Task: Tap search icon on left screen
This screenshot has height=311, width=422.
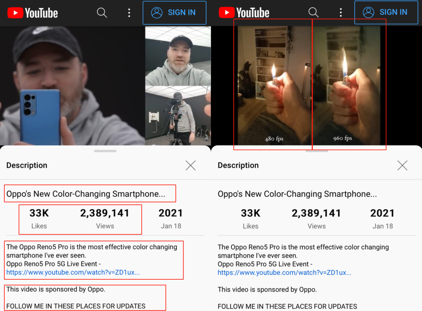Action: 102,13
